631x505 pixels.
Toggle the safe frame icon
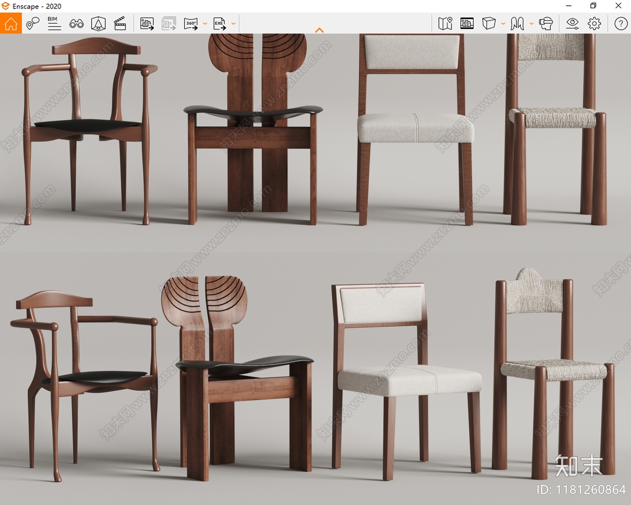click(98, 24)
